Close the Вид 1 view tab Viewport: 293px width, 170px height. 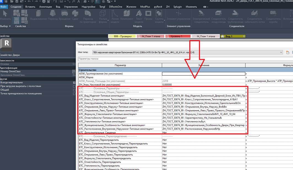[244, 36]
